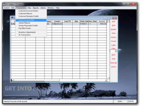Viewport: 141px width, 106px height.
Task: Click the Cust PO column header
Action: coord(67,21)
